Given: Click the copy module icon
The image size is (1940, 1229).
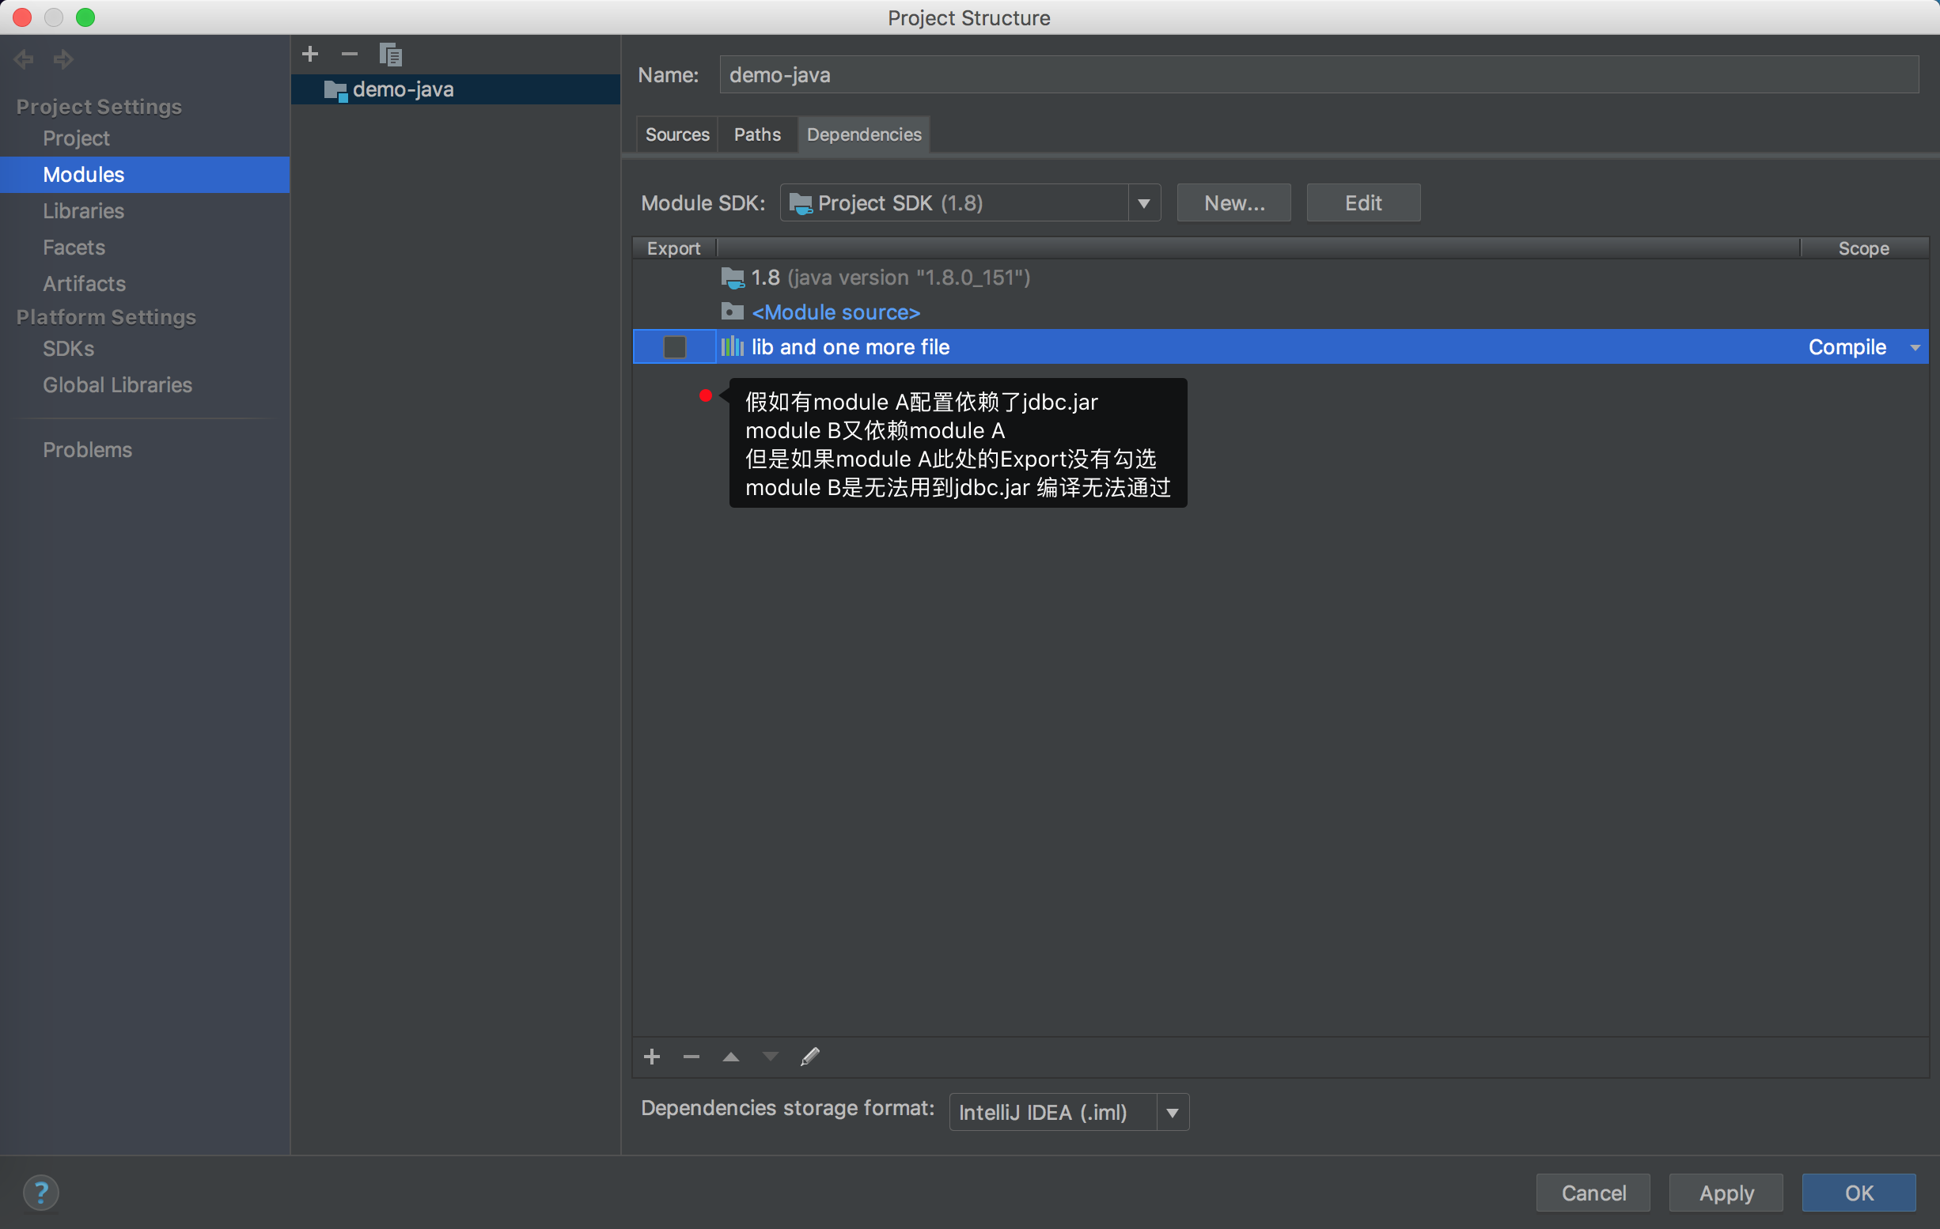Looking at the screenshot, I should [x=391, y=55].
